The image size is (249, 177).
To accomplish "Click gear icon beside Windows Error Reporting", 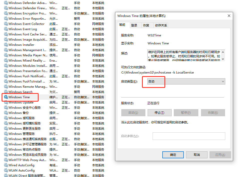I will (x=6, y=18).
